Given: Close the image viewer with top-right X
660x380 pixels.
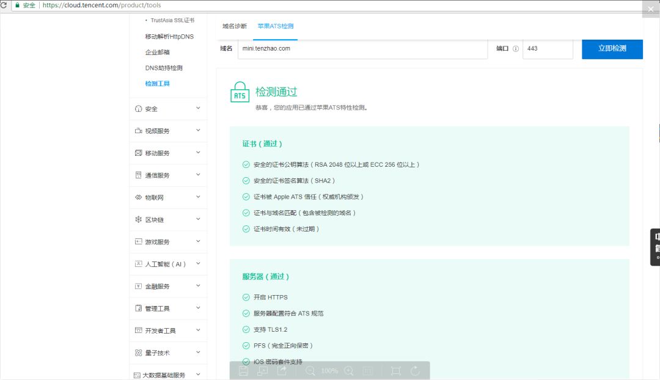Looking at the screenshot, I should pyautogui.click(x=651, y=9).
